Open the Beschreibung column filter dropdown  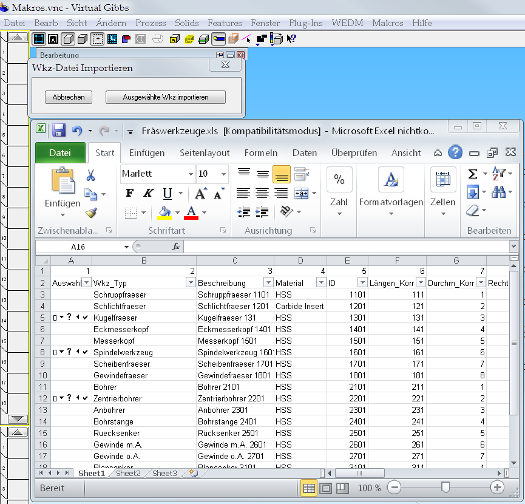coord(268,282)
